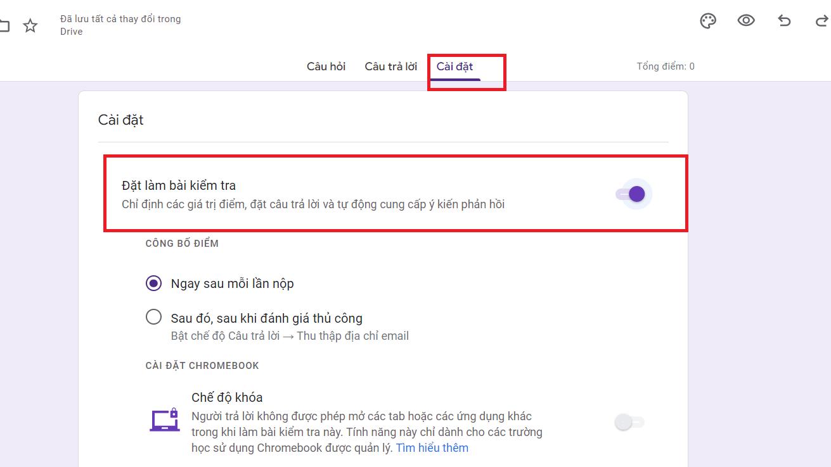Click the Đã lưu tất cả thay đổi status

[120, 25]
